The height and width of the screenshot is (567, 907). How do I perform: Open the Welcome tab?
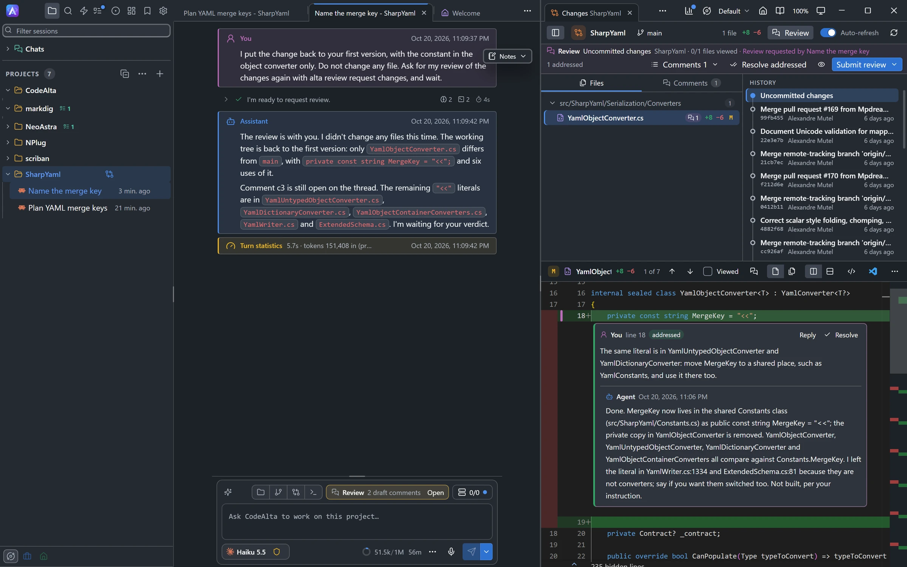click(x=461, y=13)
